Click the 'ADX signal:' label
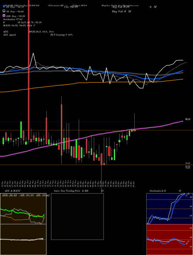 coord(10,35)
